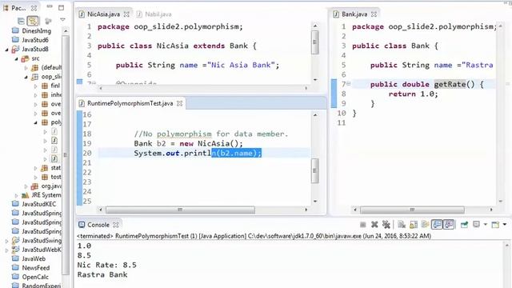Expand the org.java package
Screen dimensions: 512x288
26,186
